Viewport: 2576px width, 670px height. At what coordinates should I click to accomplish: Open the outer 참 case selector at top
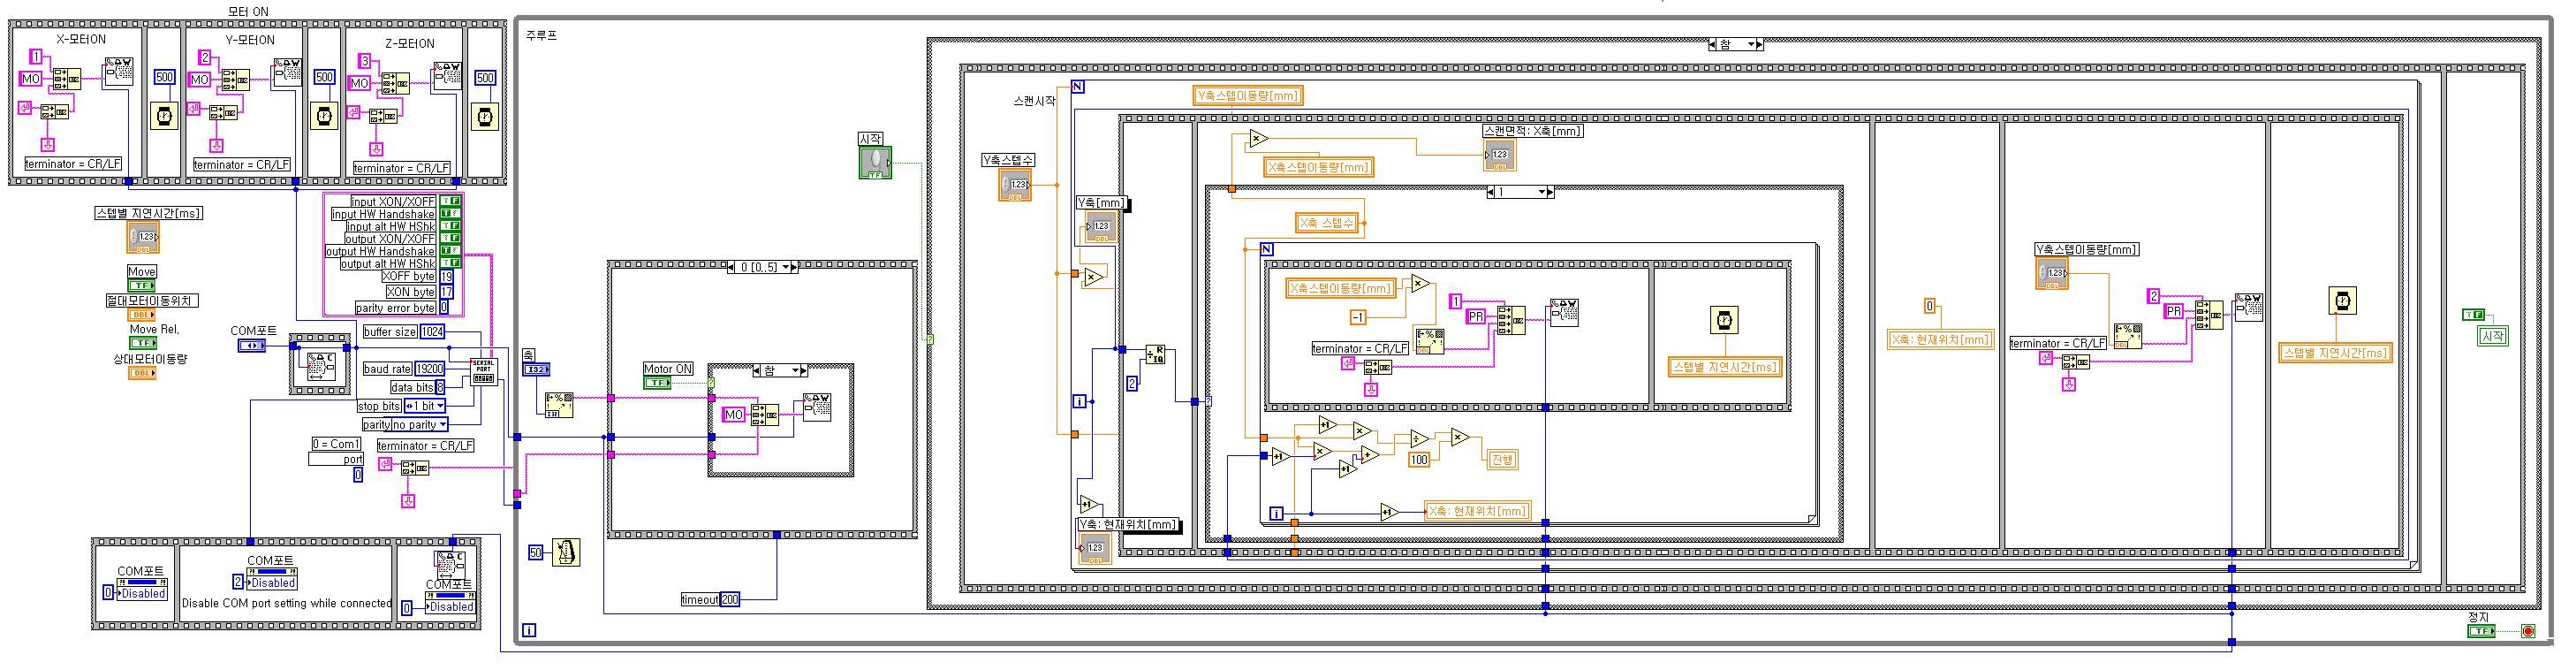point(1735,44)
